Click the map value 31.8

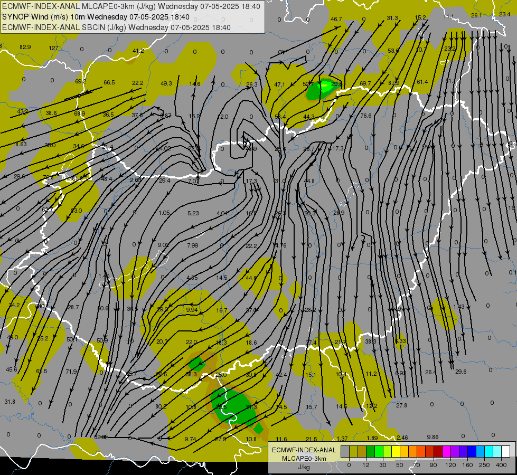click(x=10, y=402)
